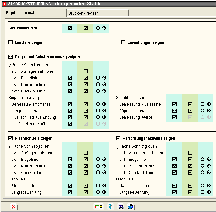Image resolution: width=216 pixels, height=212 pixels.
Task: Uncheck Biege- und Schubbemessung zeigen
Action: click(11, 57)
